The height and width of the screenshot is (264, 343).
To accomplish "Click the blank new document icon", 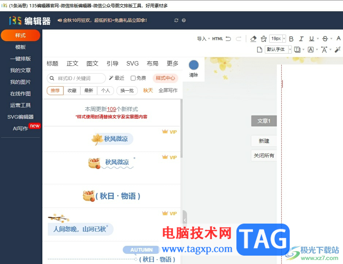I will tap(259, 50).
